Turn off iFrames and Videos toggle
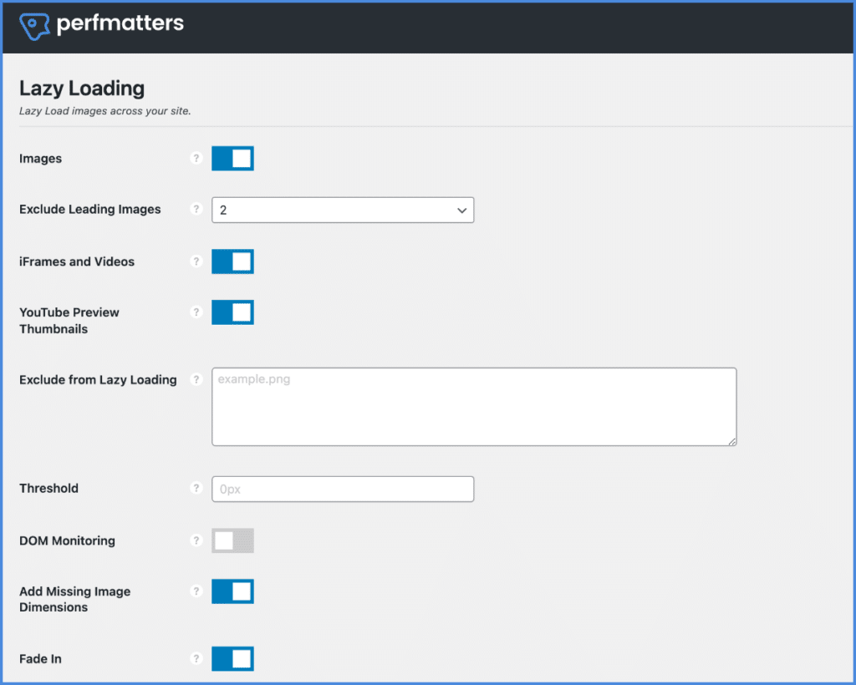856x685 pixels. 232,261
